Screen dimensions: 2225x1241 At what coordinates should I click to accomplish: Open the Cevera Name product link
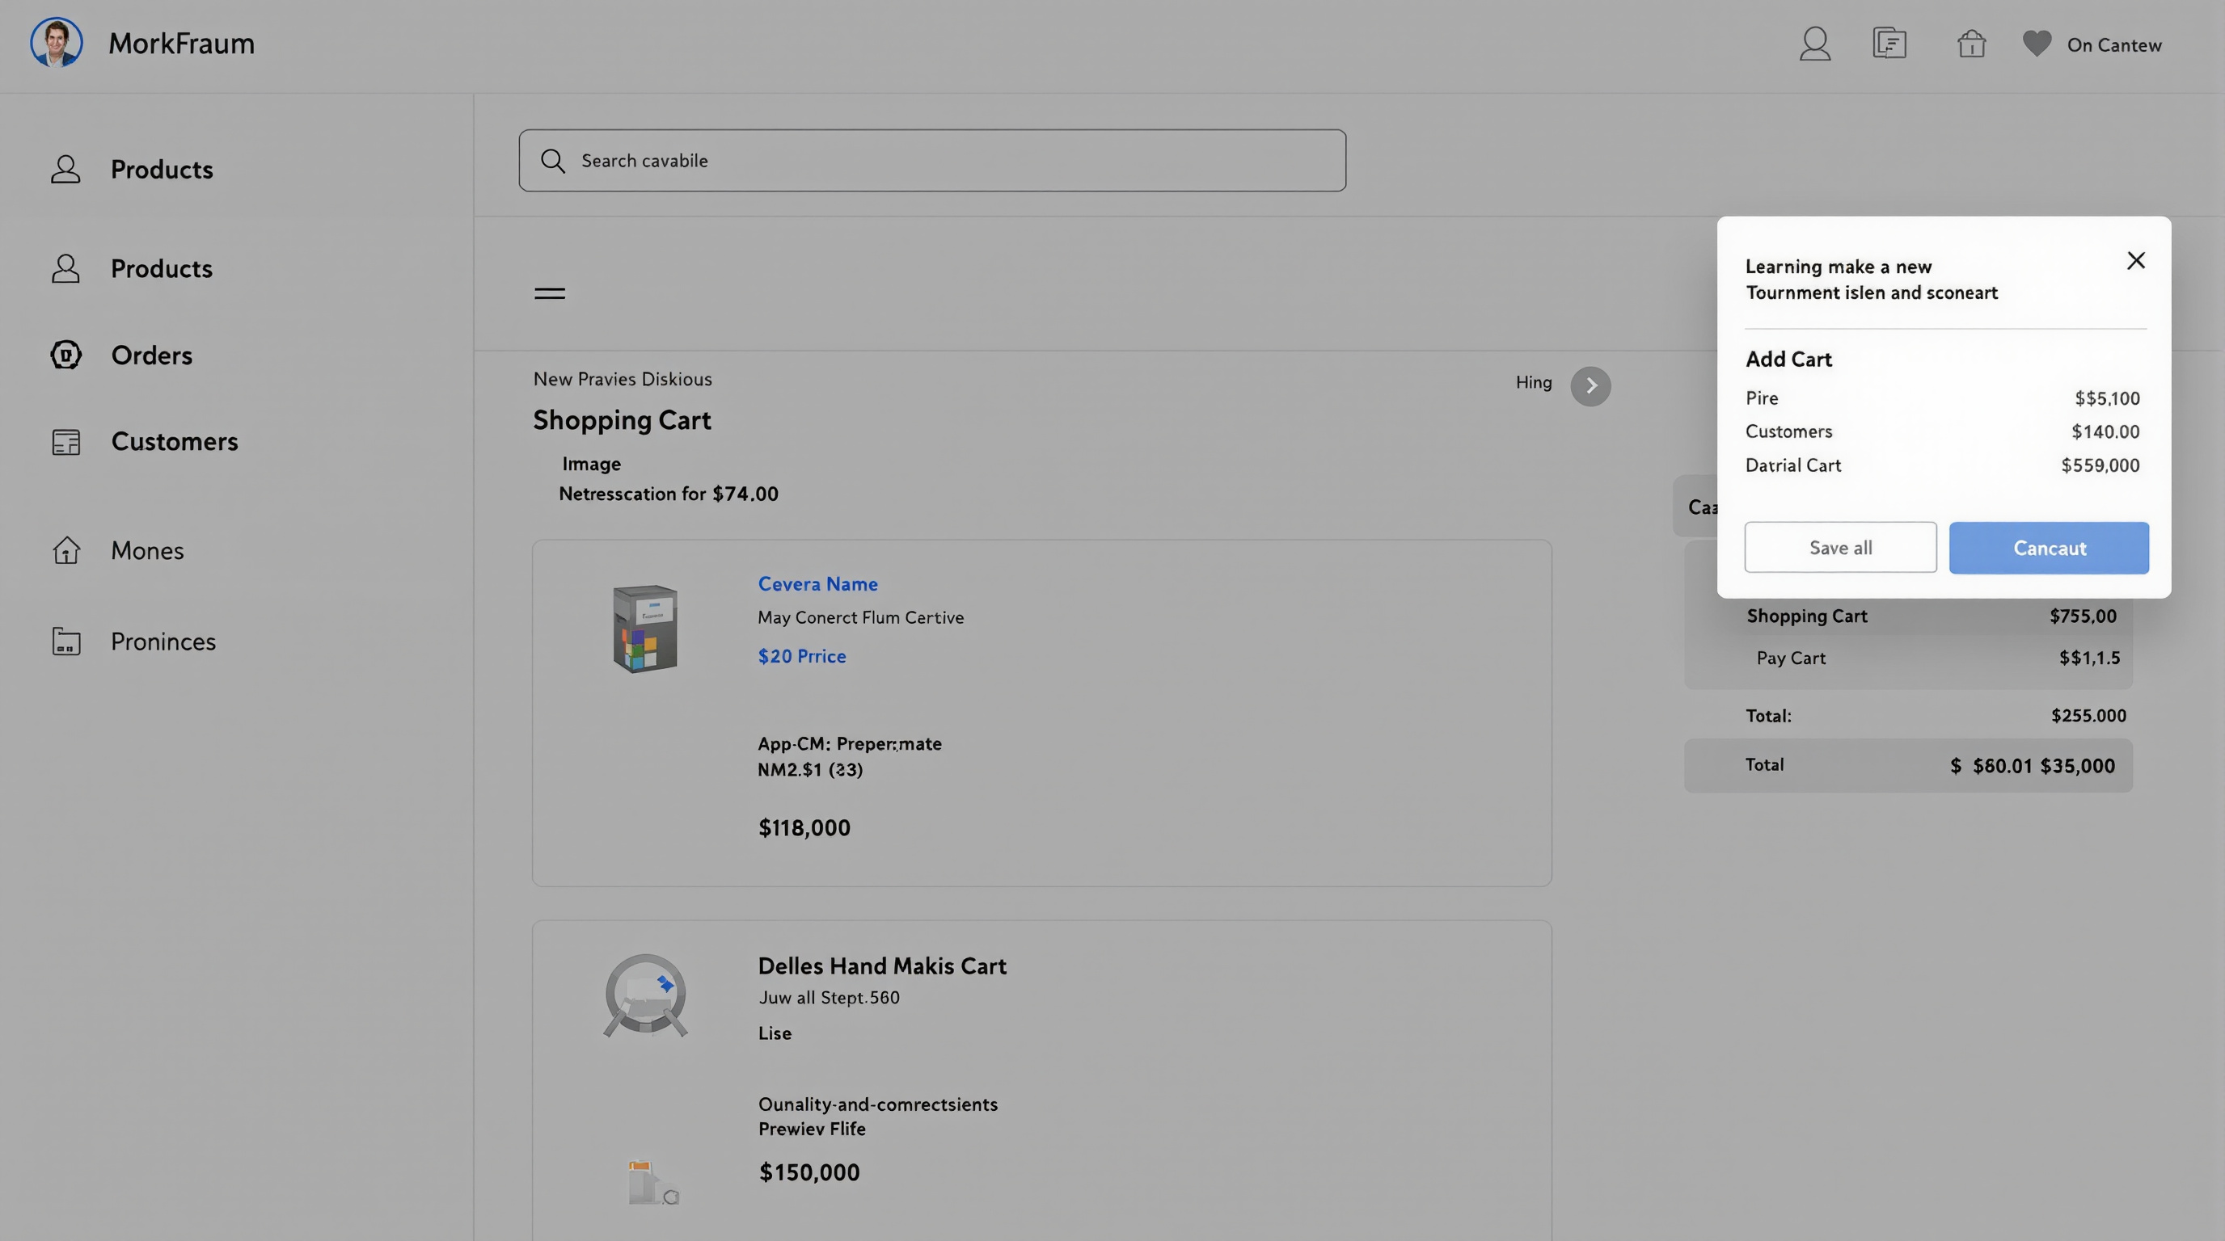[x=817, y=584]
